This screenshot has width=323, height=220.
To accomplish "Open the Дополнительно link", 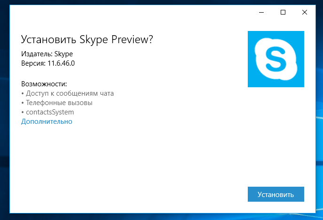I will click(47, 121).
